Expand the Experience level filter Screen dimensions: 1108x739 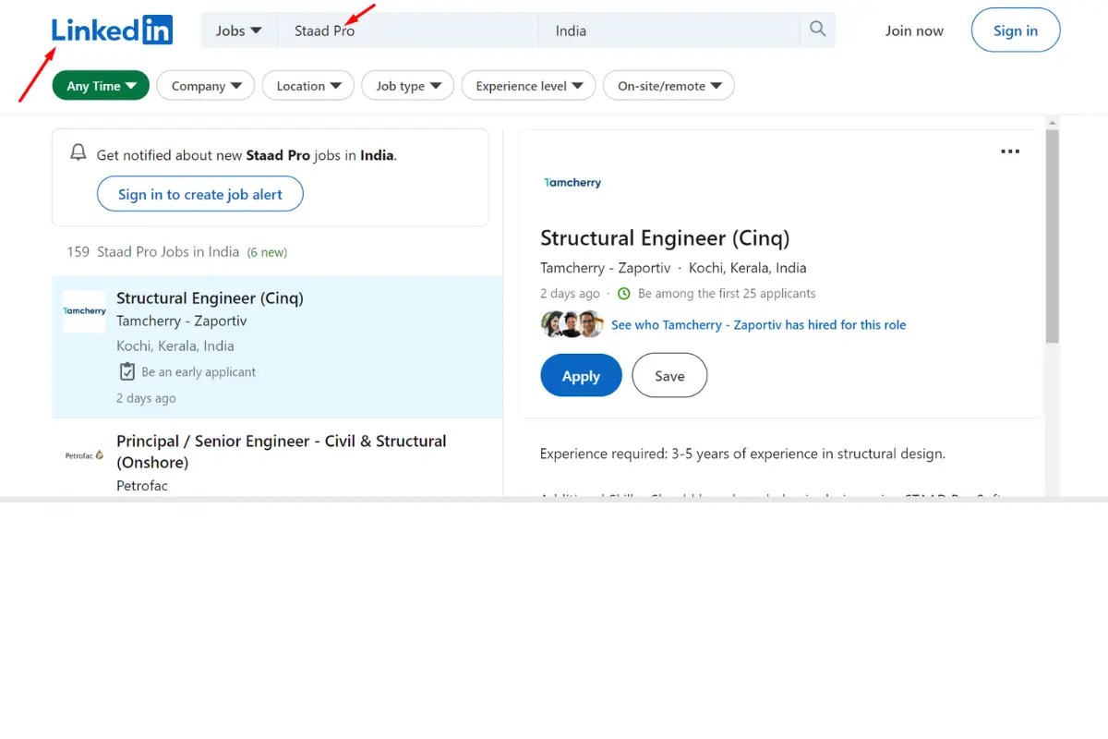pyautogui.click(x=529, y=86)
